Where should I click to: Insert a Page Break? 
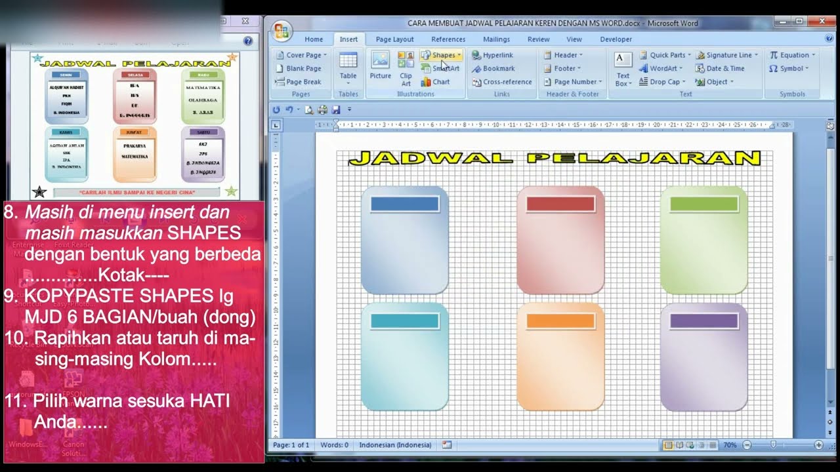[299, 82]
